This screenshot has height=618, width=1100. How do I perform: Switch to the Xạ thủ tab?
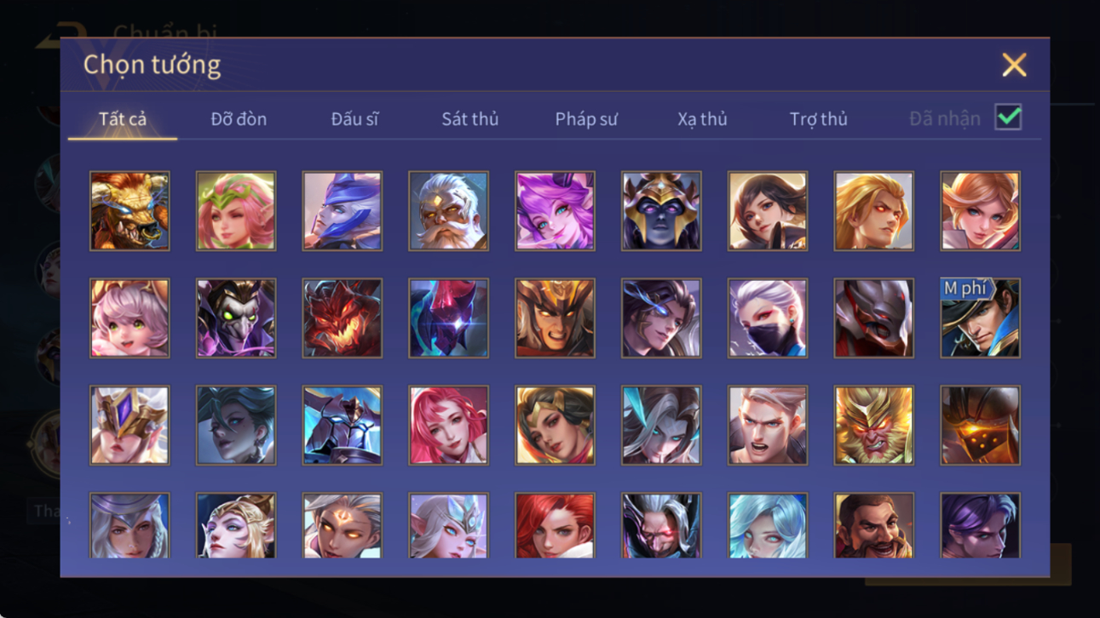[x=702, y=119]
